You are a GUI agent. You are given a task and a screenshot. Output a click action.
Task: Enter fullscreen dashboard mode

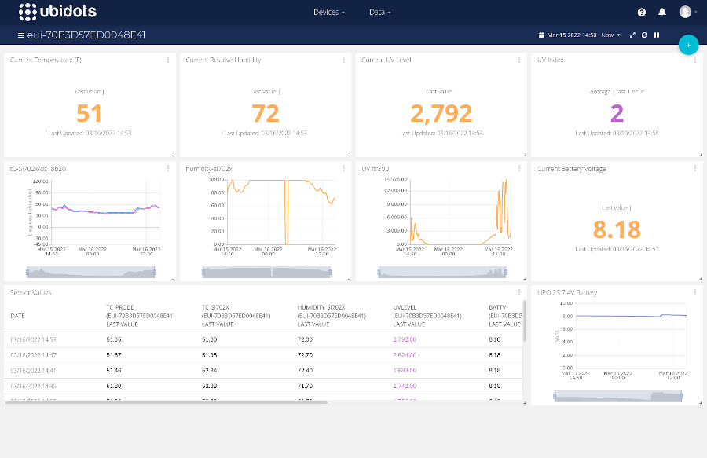(632, 35)
